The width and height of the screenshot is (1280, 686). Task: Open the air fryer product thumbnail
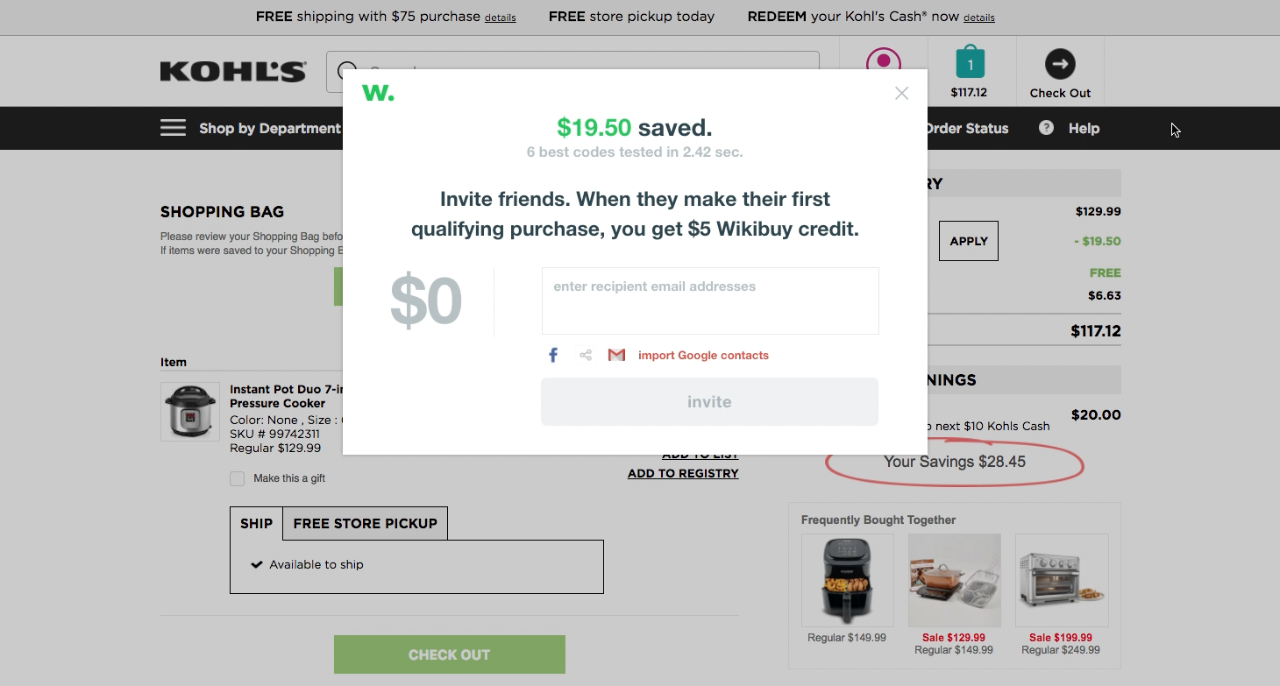847,580
